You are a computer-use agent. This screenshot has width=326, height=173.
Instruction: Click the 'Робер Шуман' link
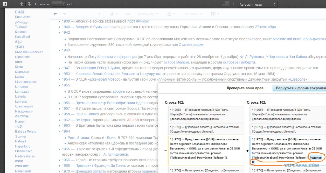click(x=109, y=68)
